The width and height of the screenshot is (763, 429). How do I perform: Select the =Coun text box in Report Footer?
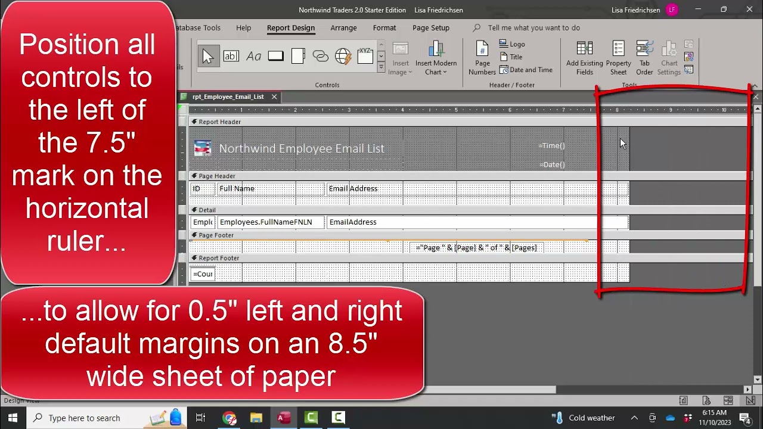pyautogui.click(x=202, y=273)
